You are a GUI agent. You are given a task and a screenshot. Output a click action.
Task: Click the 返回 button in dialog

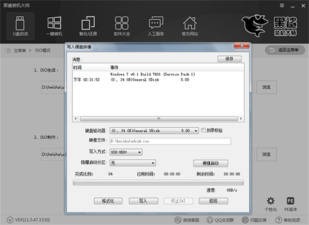coord(213,201)
